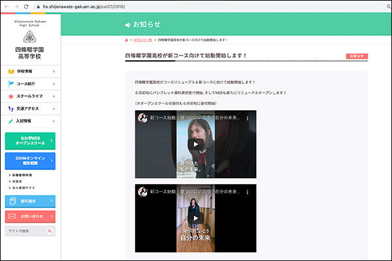Go back with the browser back arrow
392x261 pixels.
click(x=7, y=7)
